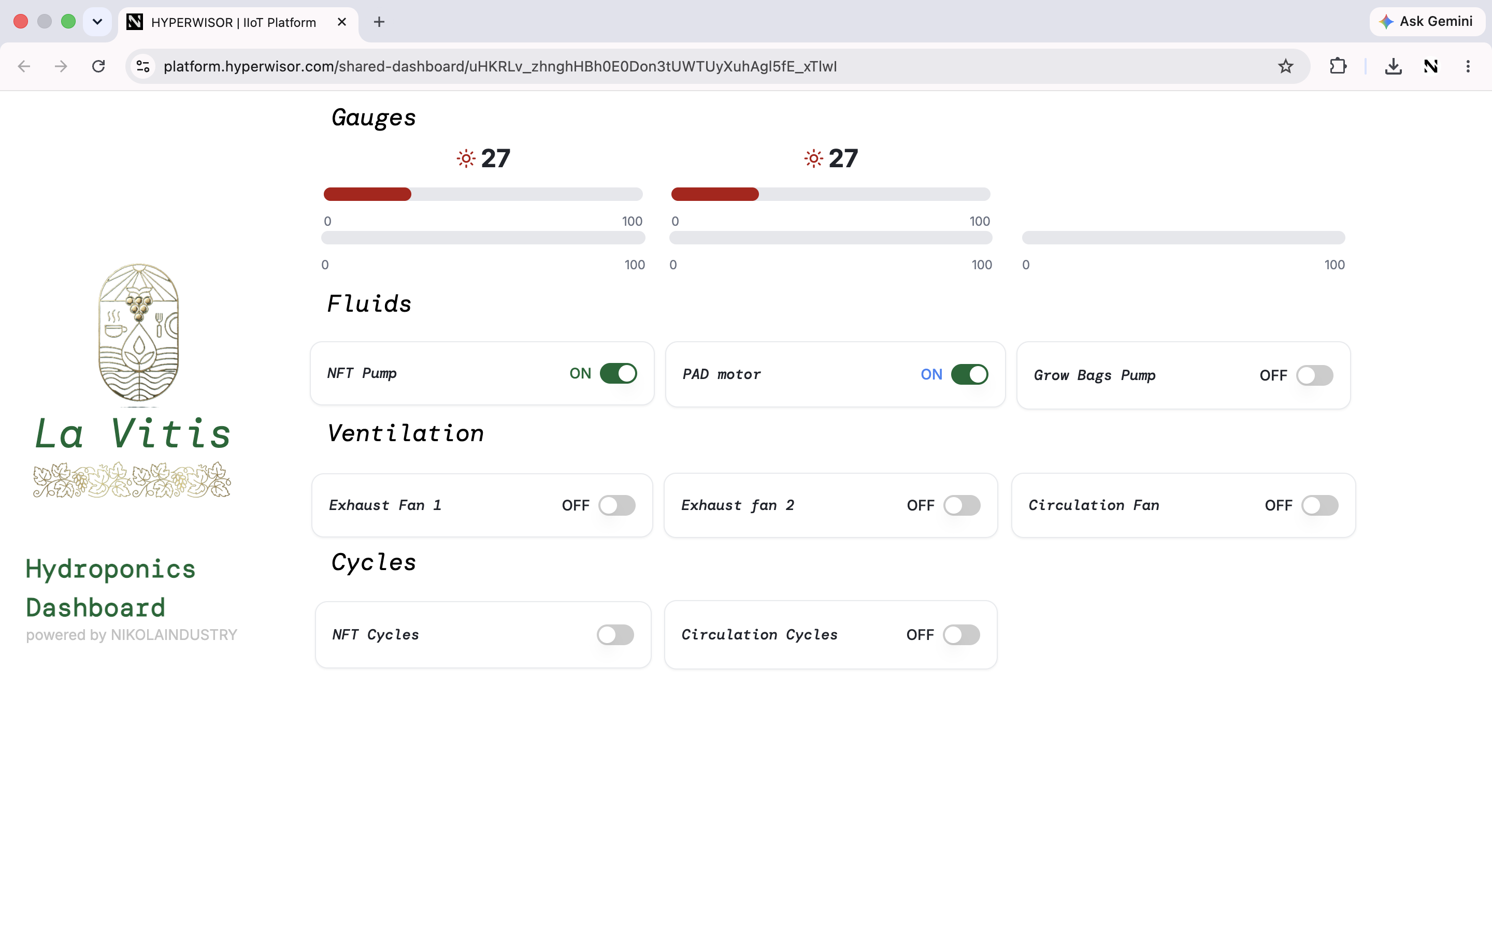
Task: Click the browser forward arrow
Action: (61, 66)
